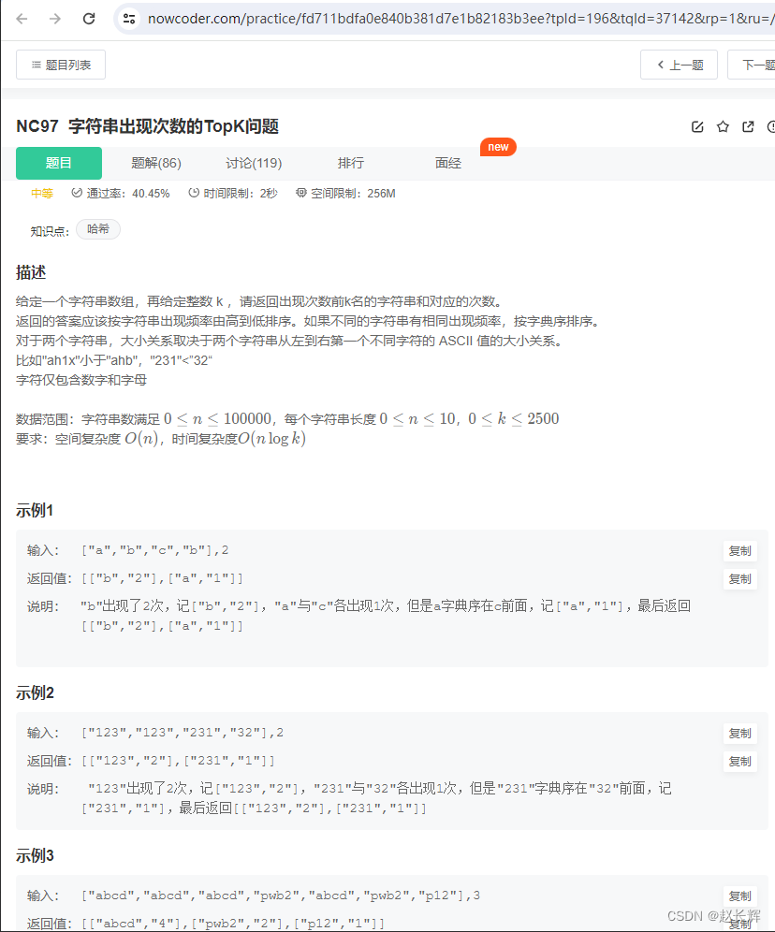This screenshot has height=932, width=775.
Task: Switch to the 题解(86) tab
Action: [x=155, y=163]
